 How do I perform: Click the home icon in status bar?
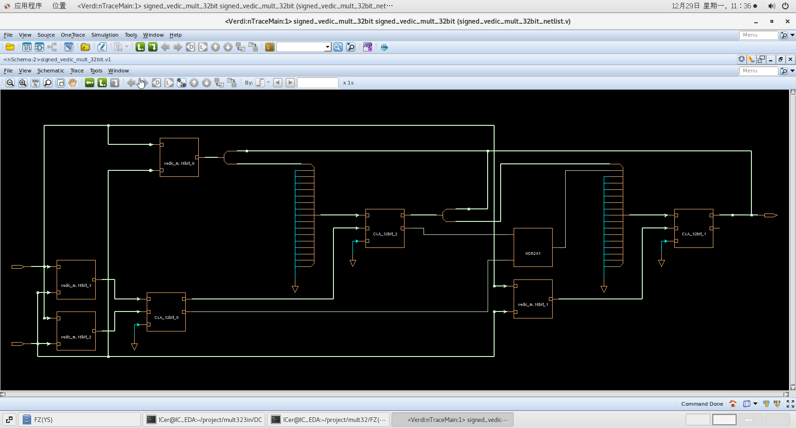pos(733,404)
